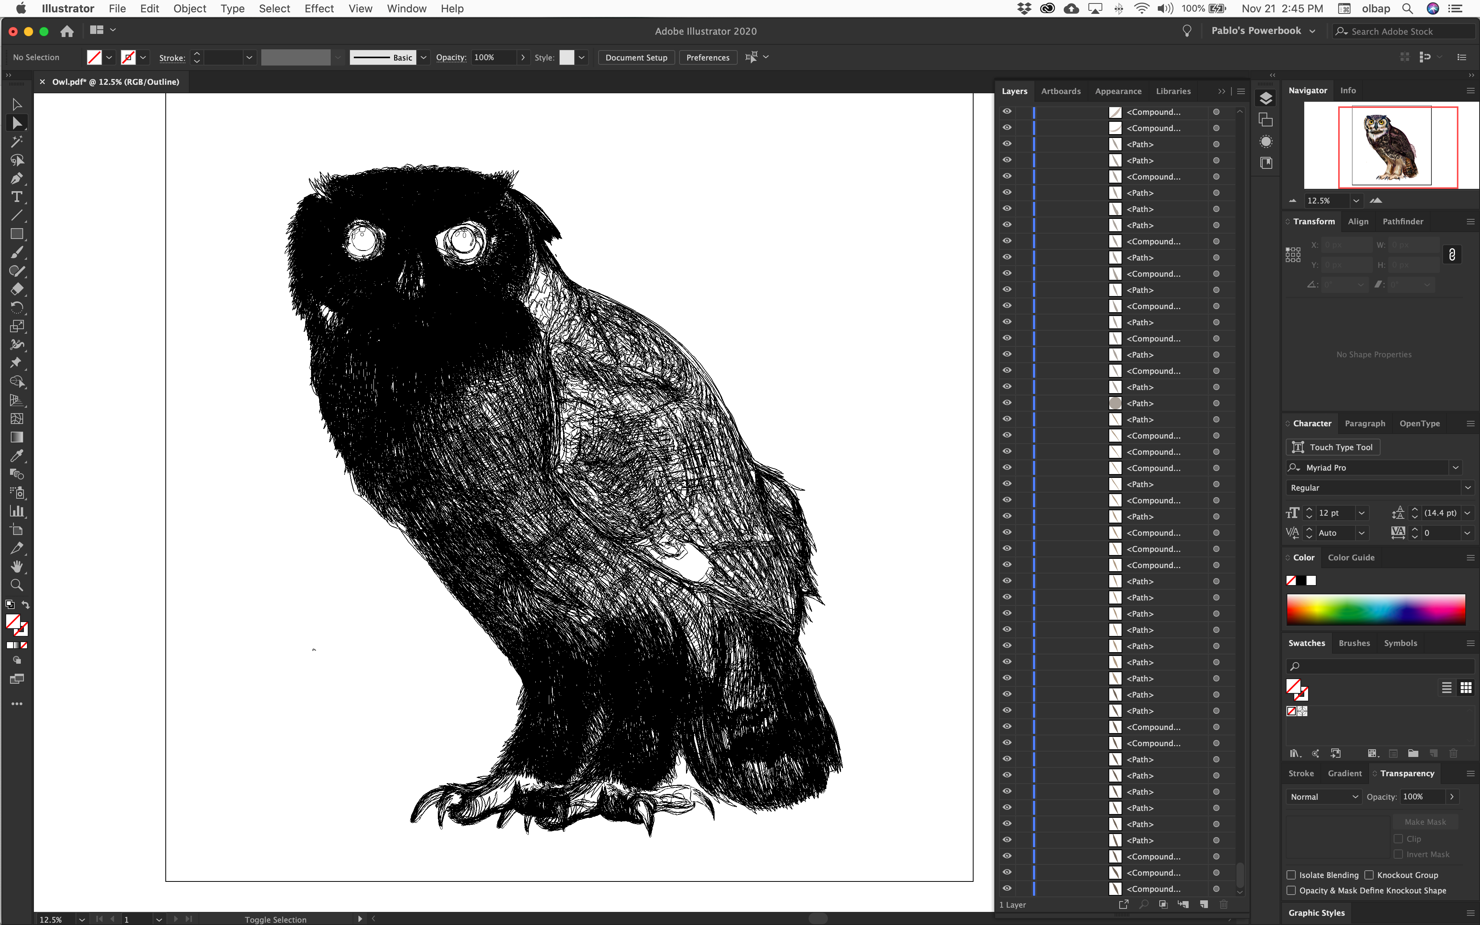Pick a color from the spectrum bar
The height and width of the screenshot is (925, 1480).
click(1376, 609)
